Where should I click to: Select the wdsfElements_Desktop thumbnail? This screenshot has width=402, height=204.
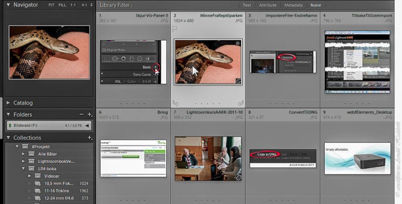point(357,158)
